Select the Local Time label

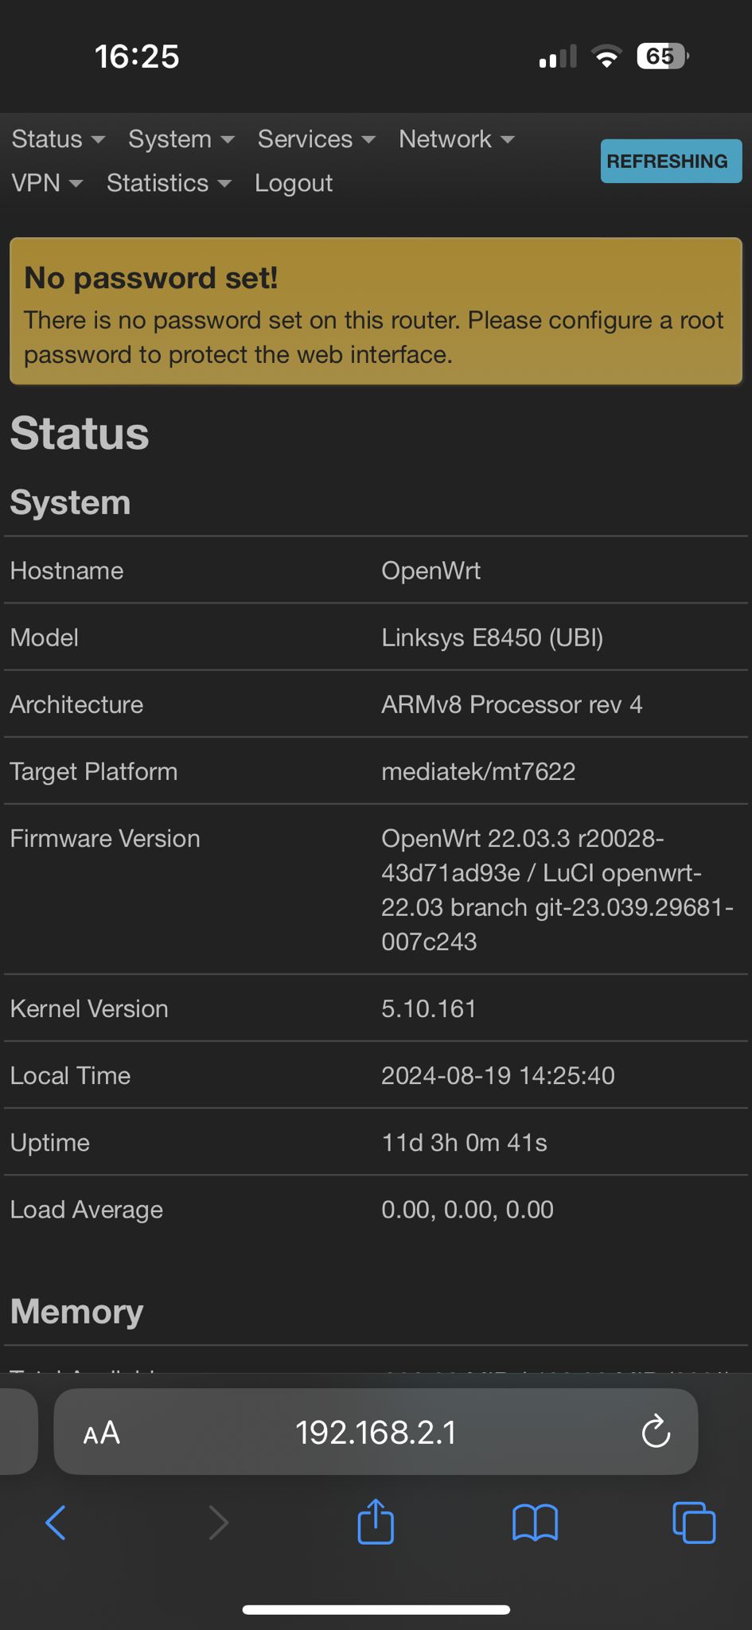[70, 1075]
